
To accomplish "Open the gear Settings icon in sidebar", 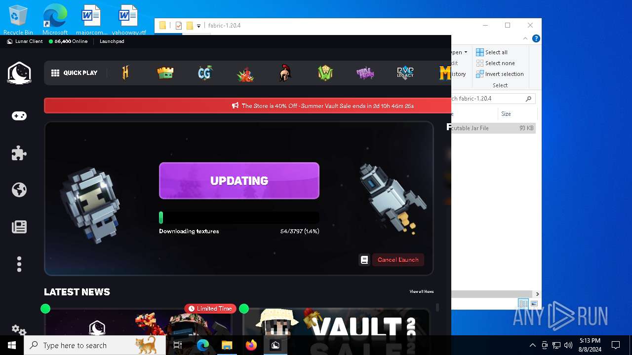I will point(19,330).
